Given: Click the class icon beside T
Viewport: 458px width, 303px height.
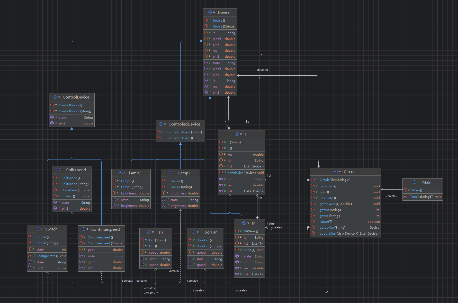Looking at the screenshot, I should (237, 134).
